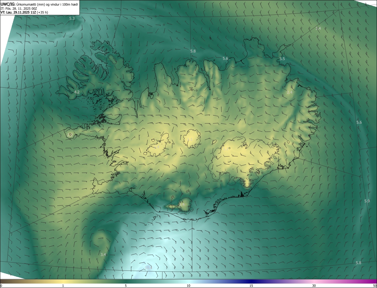Click the 50 tick on the colour scale
Screen dimensions: 377x288
pos(375,286)
